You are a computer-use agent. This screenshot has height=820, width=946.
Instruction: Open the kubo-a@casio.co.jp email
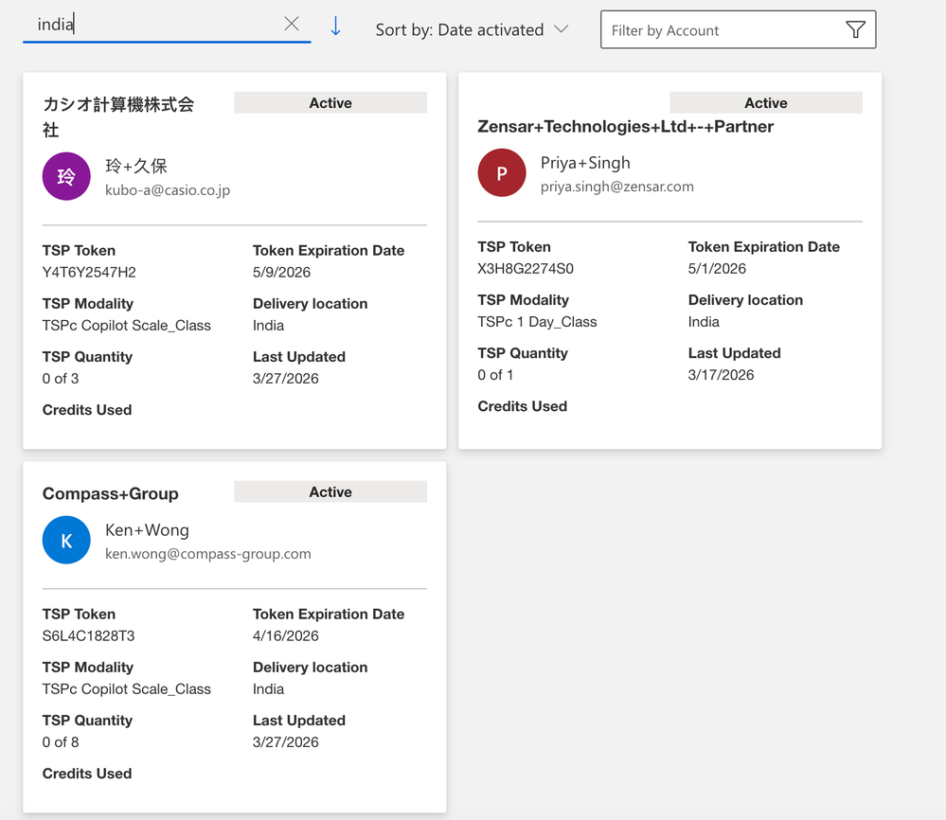click(x=168, y=190)
